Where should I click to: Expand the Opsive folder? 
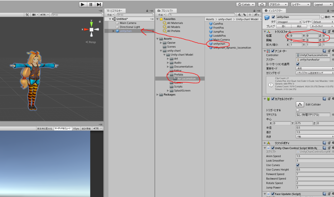point(161,43)
